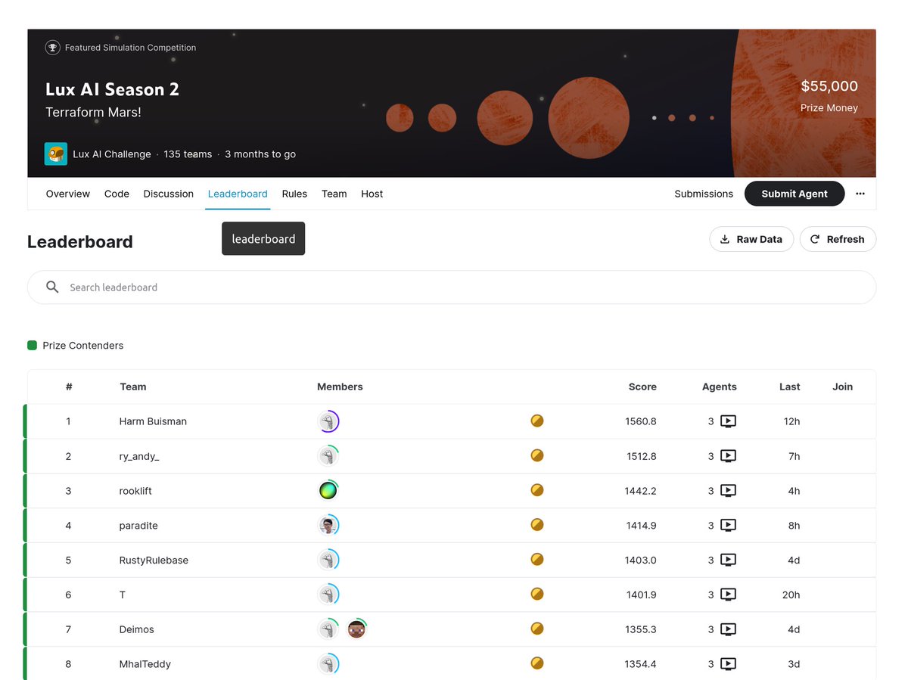
Task: Open the Submissions link
Action: tap(704, 194)
